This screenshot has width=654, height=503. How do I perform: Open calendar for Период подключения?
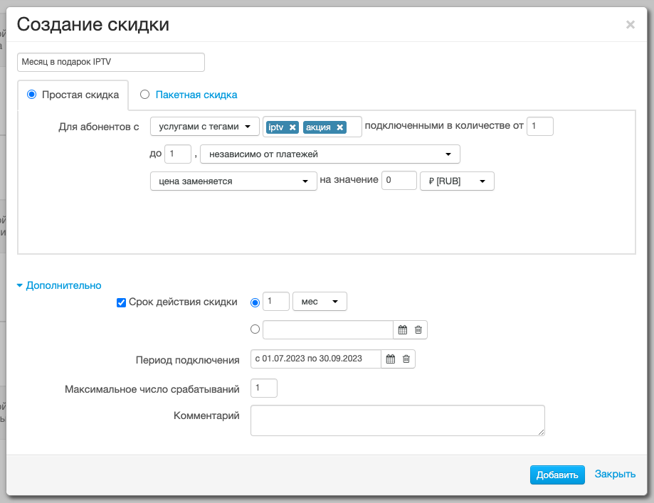click(391, 359)
